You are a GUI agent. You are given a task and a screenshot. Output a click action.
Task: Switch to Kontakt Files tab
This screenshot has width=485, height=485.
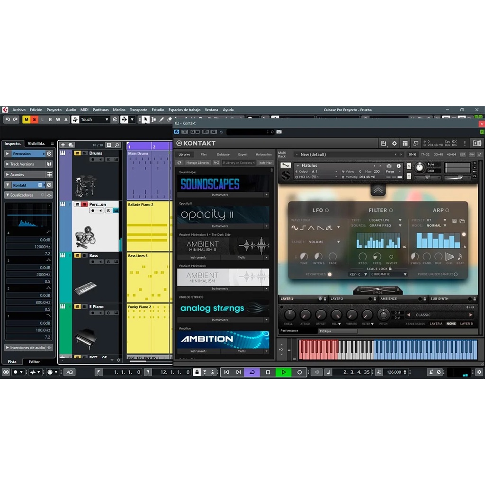pos(204,154)
